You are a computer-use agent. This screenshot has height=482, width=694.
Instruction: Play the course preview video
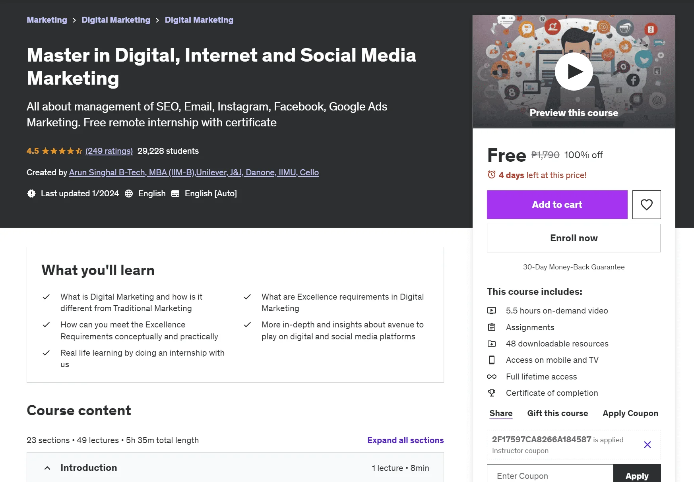(x=574, y=72)
